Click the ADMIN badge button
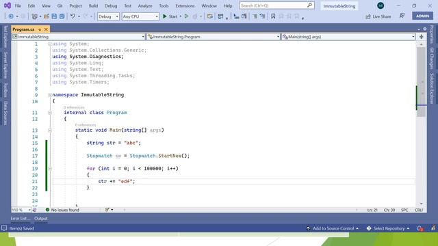Image resolution: width=438 pixels, height=246 pixels. [x=423, y=16]
